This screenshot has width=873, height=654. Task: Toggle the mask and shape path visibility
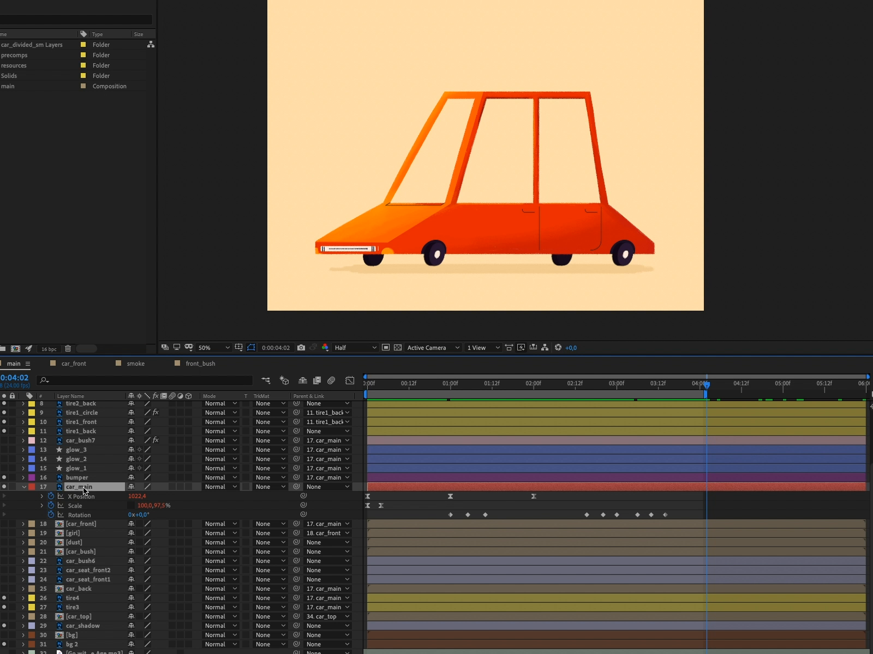pos(251,348)
